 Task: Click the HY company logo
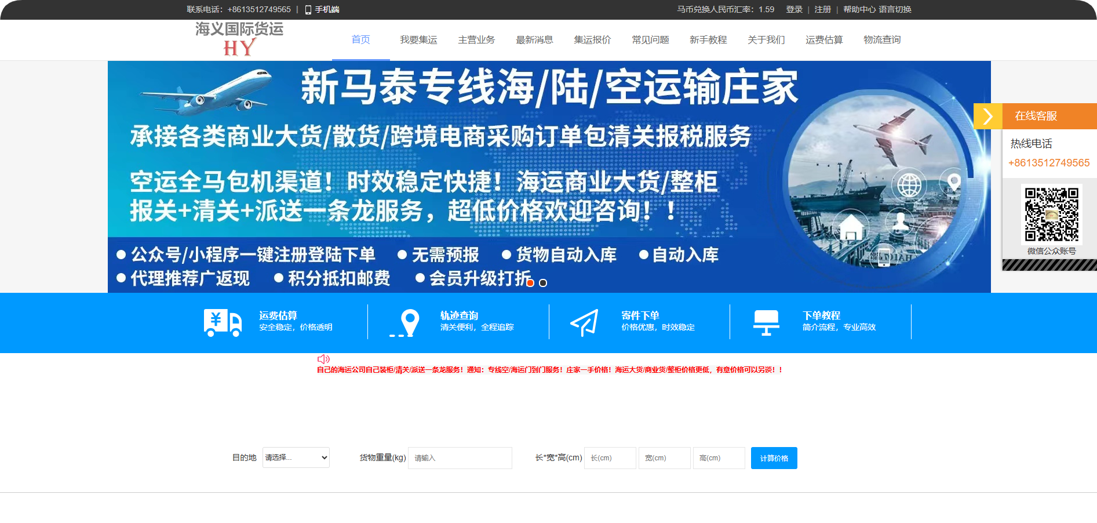(239, 39)
